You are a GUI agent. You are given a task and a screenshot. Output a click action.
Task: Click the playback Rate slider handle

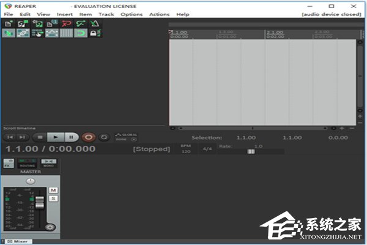tap(251, 151)
